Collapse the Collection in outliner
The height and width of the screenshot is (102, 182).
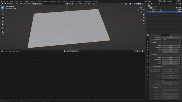point(149,8)
